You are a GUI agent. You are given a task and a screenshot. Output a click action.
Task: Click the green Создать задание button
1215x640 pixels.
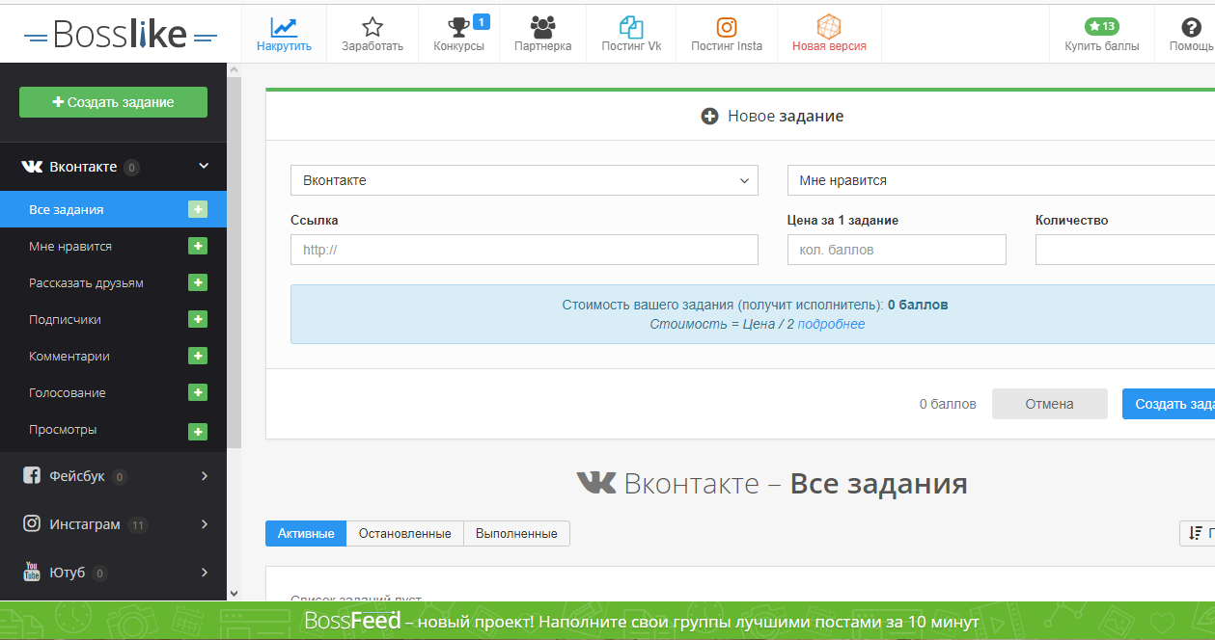(x=113, y=102)
